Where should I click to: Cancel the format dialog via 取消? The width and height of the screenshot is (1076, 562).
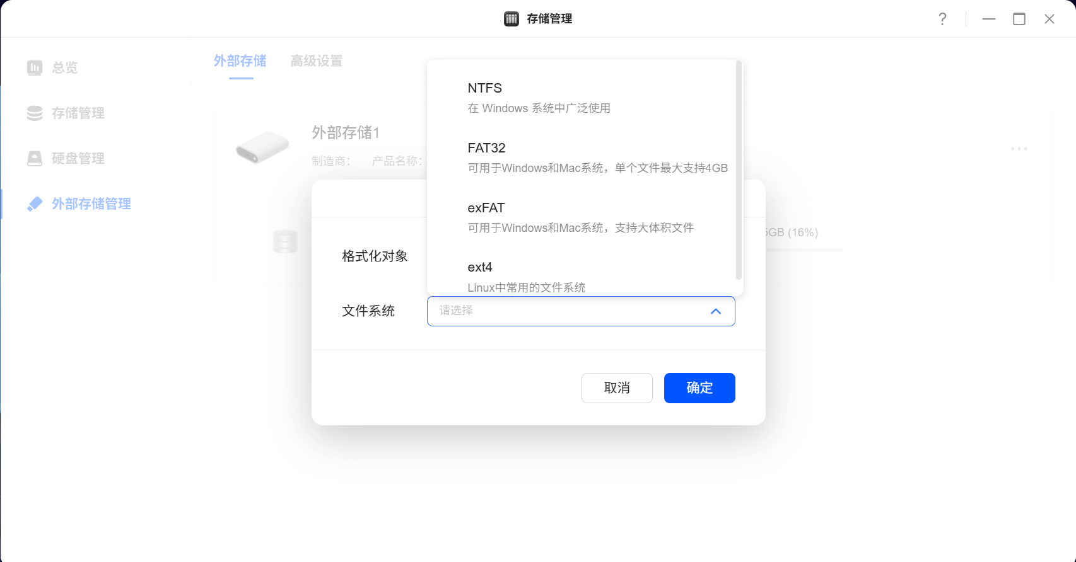pos(617,388)
